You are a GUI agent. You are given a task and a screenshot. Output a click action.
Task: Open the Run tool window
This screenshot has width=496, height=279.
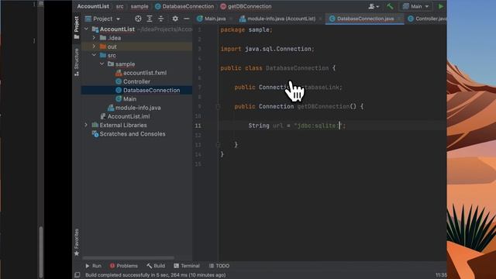93,266
